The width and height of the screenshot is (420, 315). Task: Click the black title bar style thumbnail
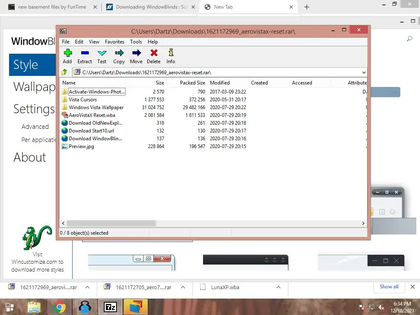[246, 262]
